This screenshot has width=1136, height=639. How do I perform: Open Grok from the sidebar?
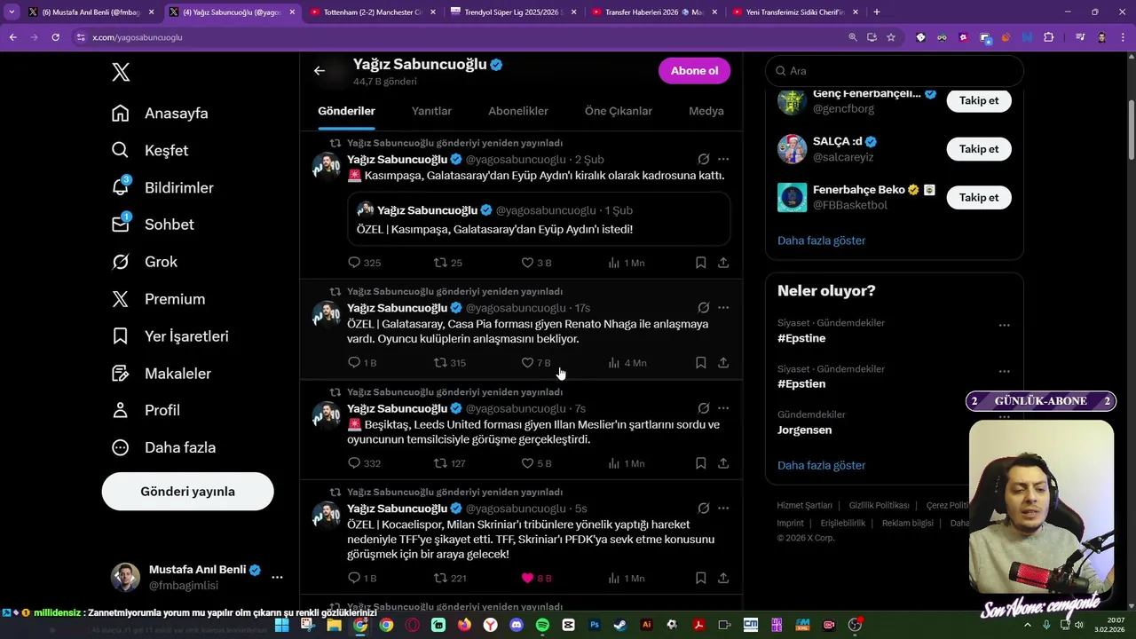tap(145, 262)
